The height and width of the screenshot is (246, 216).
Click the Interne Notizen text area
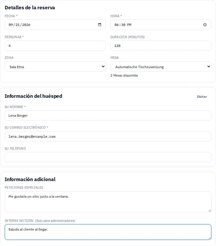click(108, 232)
